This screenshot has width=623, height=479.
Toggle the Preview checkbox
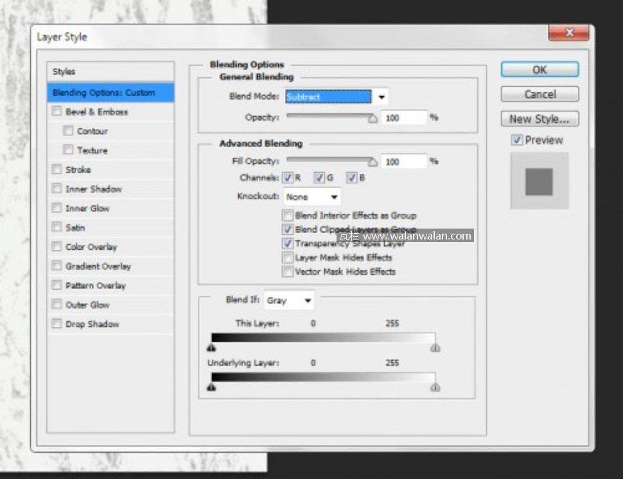coord(517,140)
